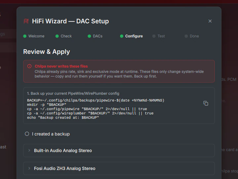The image size is (238, 179).
Task: Click the cp ~/.config/pipewire command line
Action: [87, 109]
